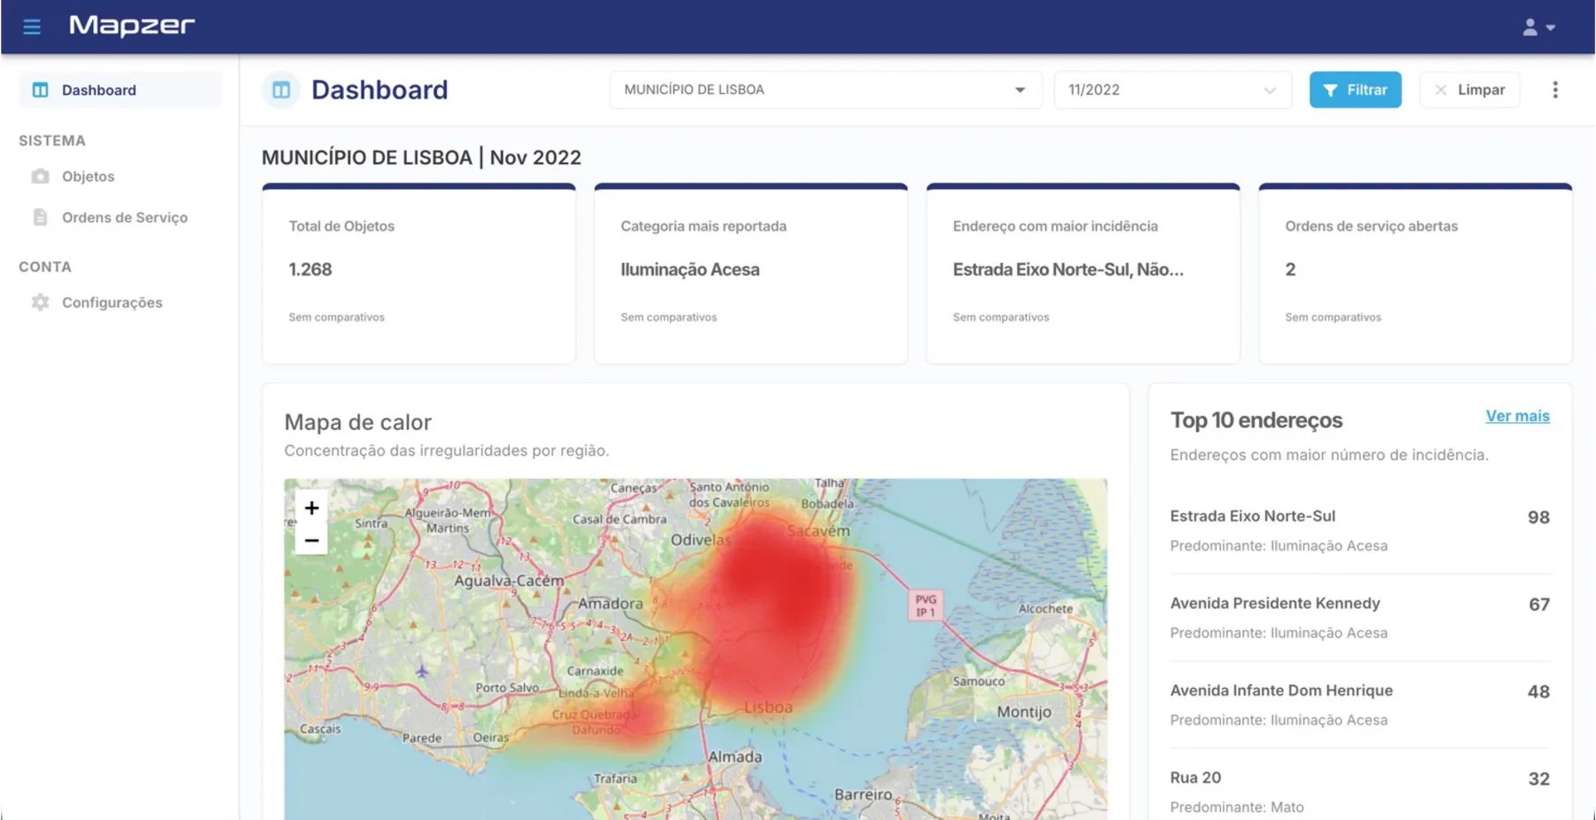Click MUNICÍPIO DE LISBOA | Nov 2022 heading
1596x820 pixels.
click(421, 157)
